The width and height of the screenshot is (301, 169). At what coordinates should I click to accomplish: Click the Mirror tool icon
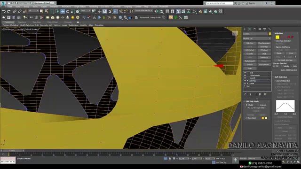click(x=157, y=11)
